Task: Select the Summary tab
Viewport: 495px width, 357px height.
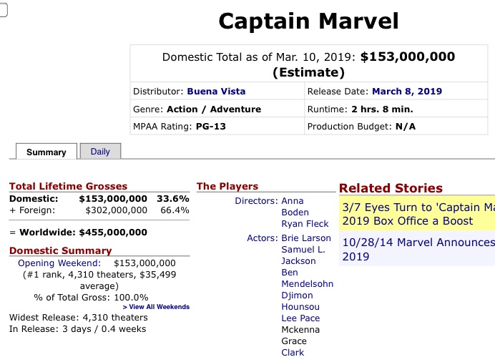Action: pyautogui.click(x=46, y=152)
